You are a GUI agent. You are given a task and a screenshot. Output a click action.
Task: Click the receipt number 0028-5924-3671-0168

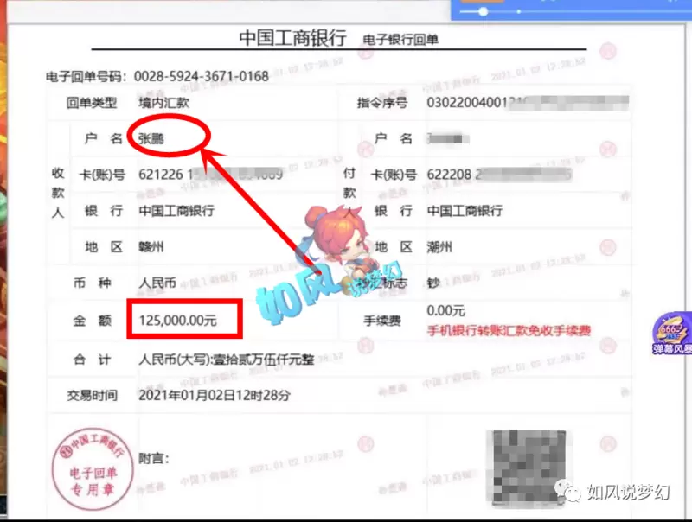(202, 76)
